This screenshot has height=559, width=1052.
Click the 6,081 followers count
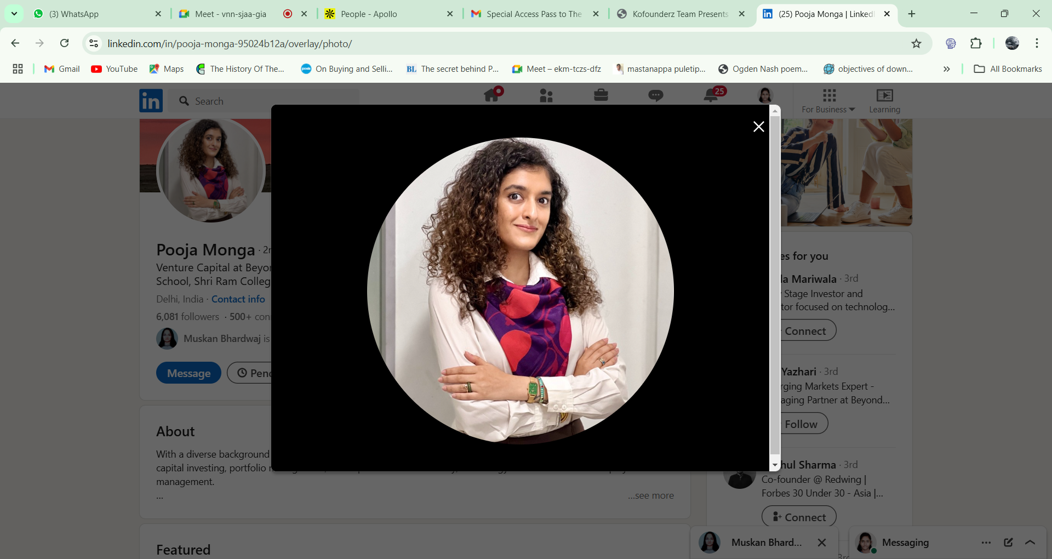pos(187,317)
